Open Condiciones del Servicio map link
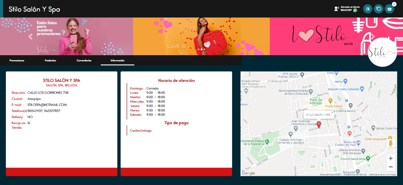Viewport: 403px width, 185px height. point(355,174)
